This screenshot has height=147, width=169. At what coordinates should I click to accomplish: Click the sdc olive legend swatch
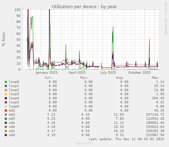[6, 131]
